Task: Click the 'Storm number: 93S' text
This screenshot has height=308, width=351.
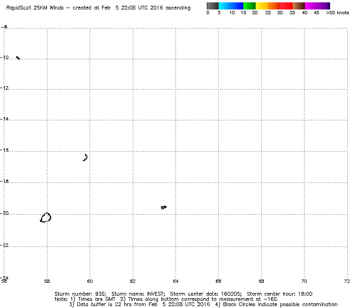Action: [80, 294]
